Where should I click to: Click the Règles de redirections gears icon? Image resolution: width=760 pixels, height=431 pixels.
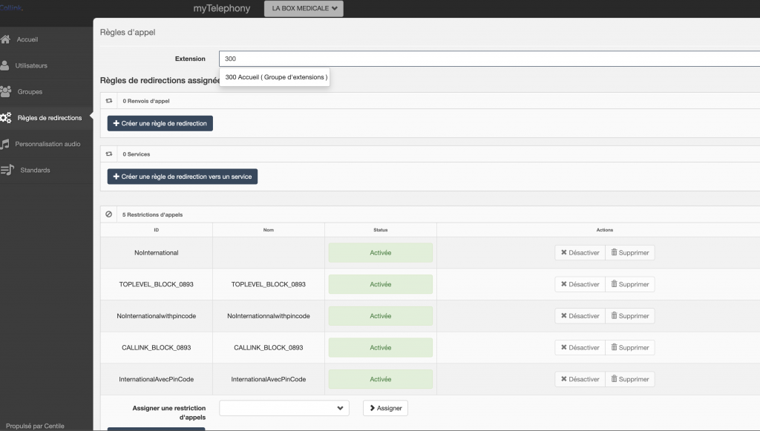click(6, 118)
